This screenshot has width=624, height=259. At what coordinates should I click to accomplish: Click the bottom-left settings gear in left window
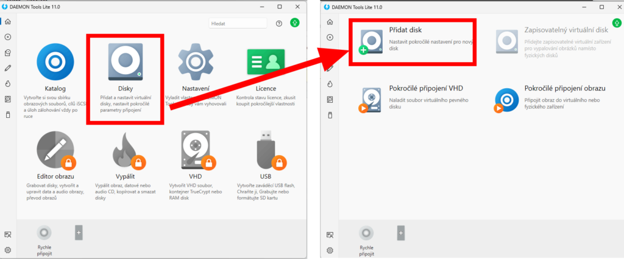coord(7,250)
